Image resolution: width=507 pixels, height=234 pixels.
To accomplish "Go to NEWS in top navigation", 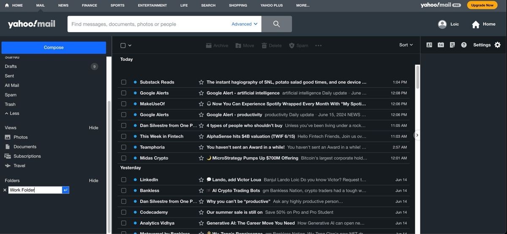I will (63, 5).
